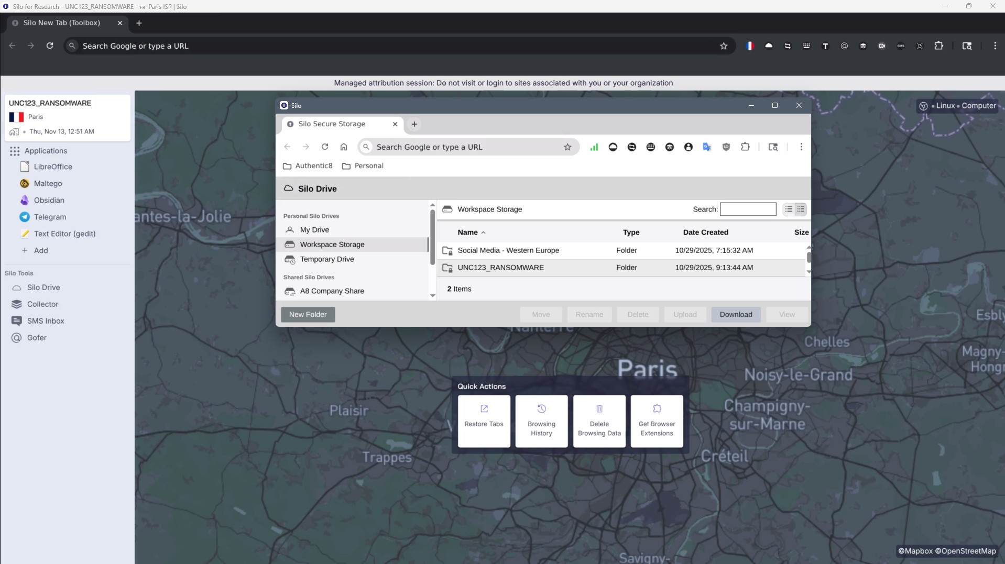Image resolution: width=1005 pixels, height=564 pixels.
Task: Click the shield ad-blocker icon in Silo toolbar
Action: pos(726,147)
